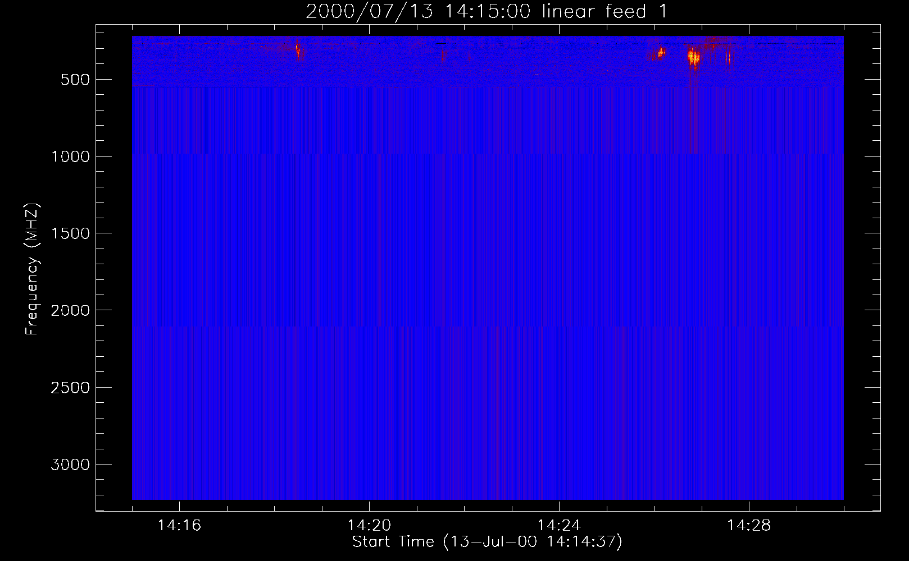Click the 3000 frequency tick label
The width and height of the screenshot is (909, 561).
click(x=70, y=465)
